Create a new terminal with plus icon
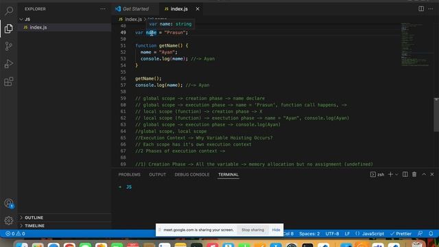This screenshot has width=439, height=247. click(x=390, y=174)
